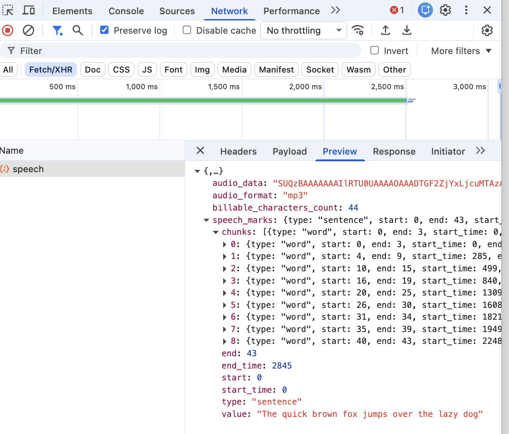
Task: Open the Headers tab
Action: pyautogui.click(x=238, y=151)
